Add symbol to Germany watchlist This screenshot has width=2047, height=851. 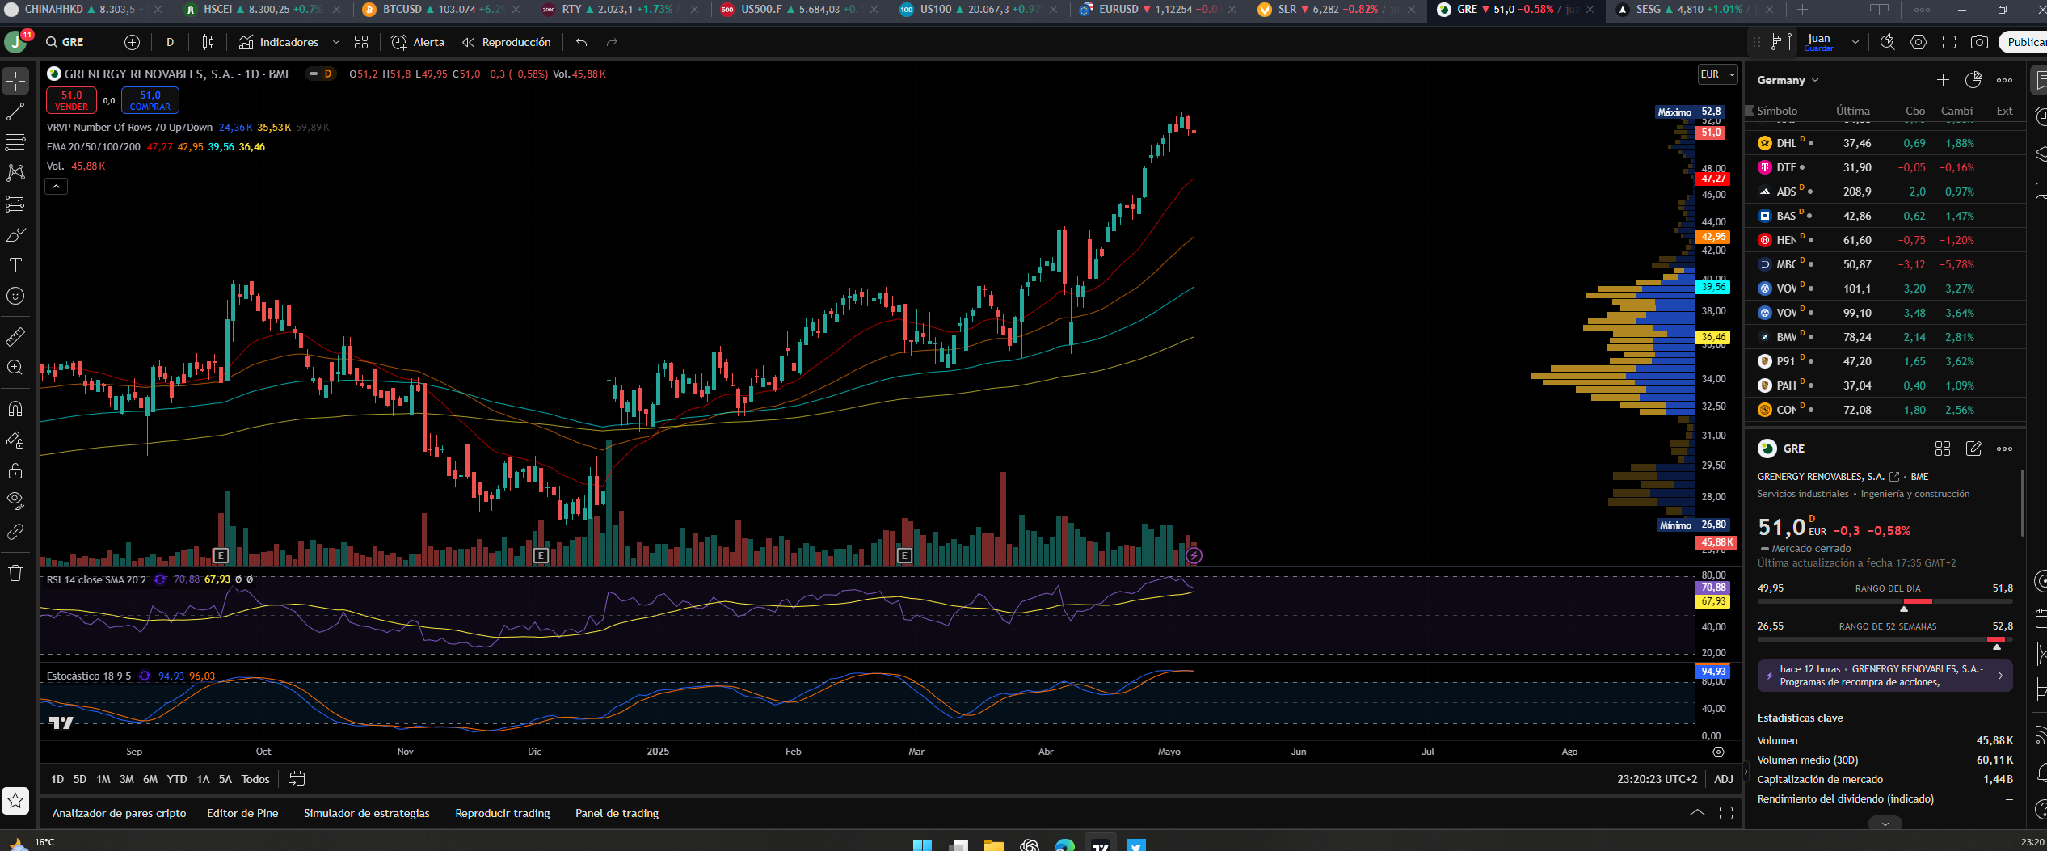click(1943, 80)
